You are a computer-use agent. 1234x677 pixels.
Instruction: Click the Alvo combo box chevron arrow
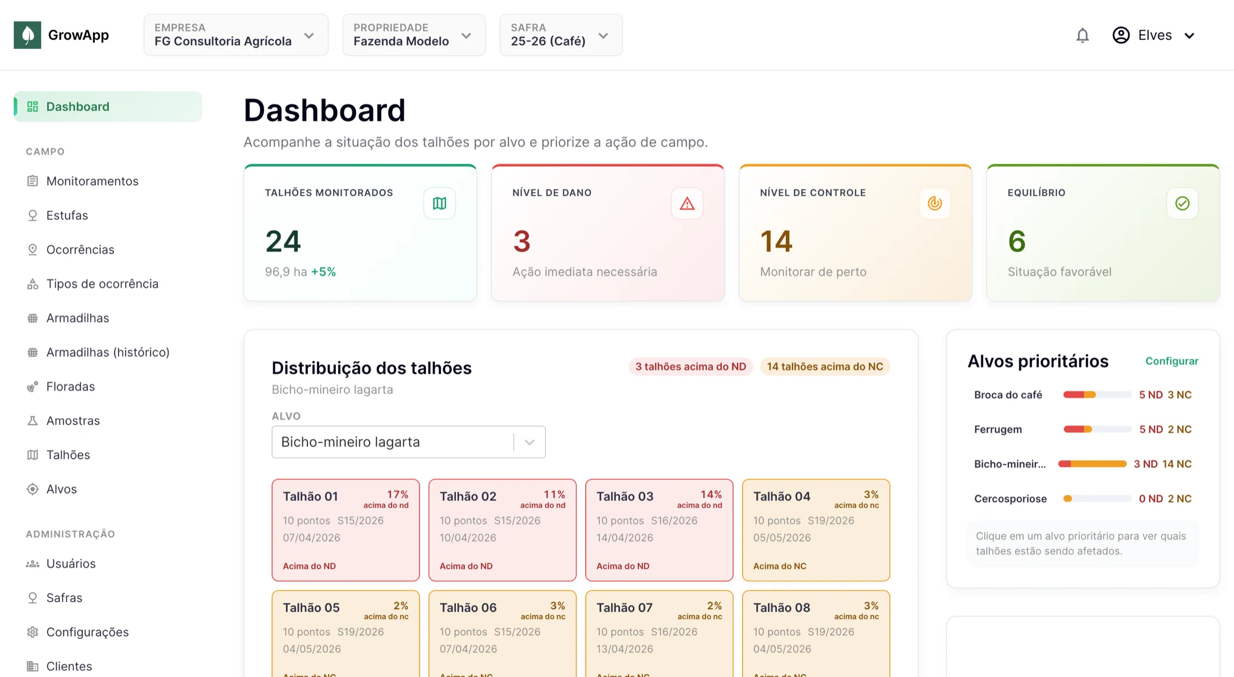click(529, 442)
